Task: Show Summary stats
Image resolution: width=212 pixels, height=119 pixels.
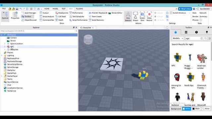Action: click(x=203, y=17)
